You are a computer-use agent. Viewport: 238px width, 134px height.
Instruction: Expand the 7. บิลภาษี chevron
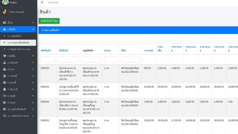(33, 89)
